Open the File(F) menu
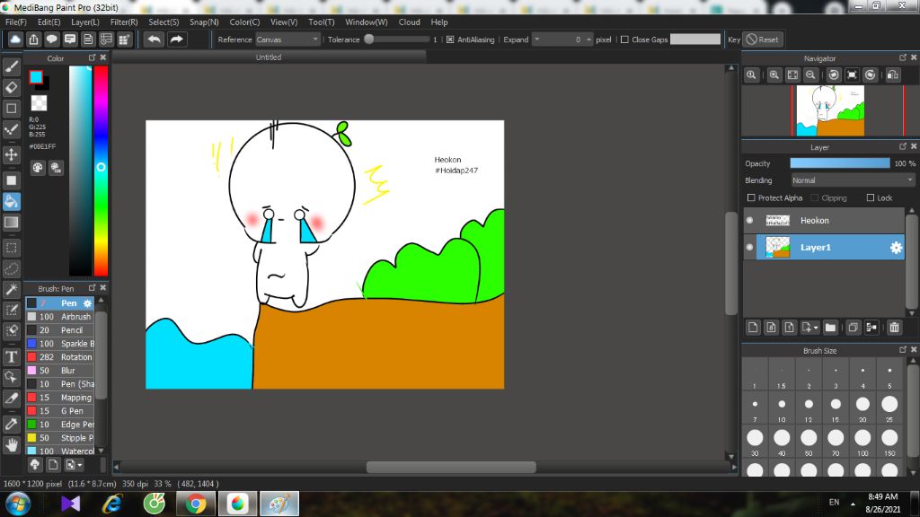The height and width of the screenshot is (517, 920). coord(16,22)
